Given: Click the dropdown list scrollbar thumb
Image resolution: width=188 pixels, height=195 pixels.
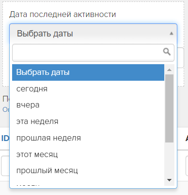Looking at the screenshot, I should click(169, 108).
